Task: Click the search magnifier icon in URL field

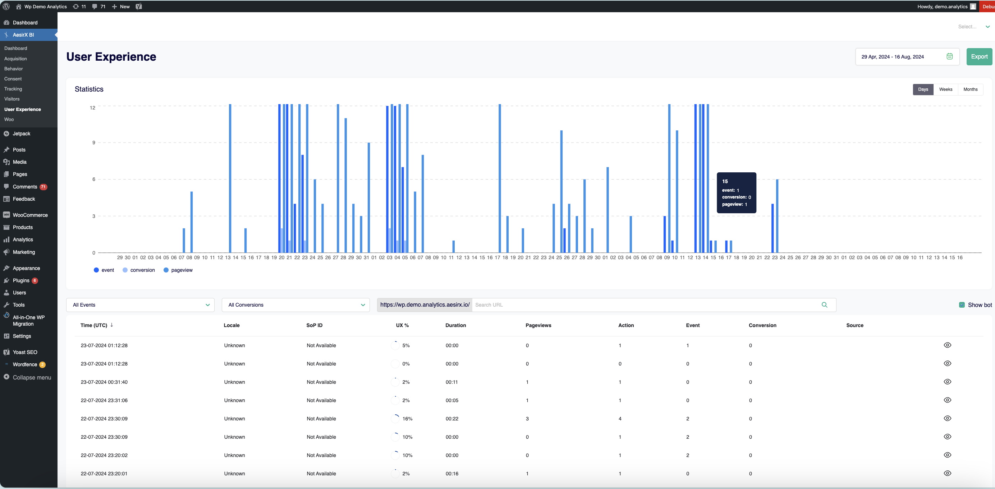Action: pos(824,305)
